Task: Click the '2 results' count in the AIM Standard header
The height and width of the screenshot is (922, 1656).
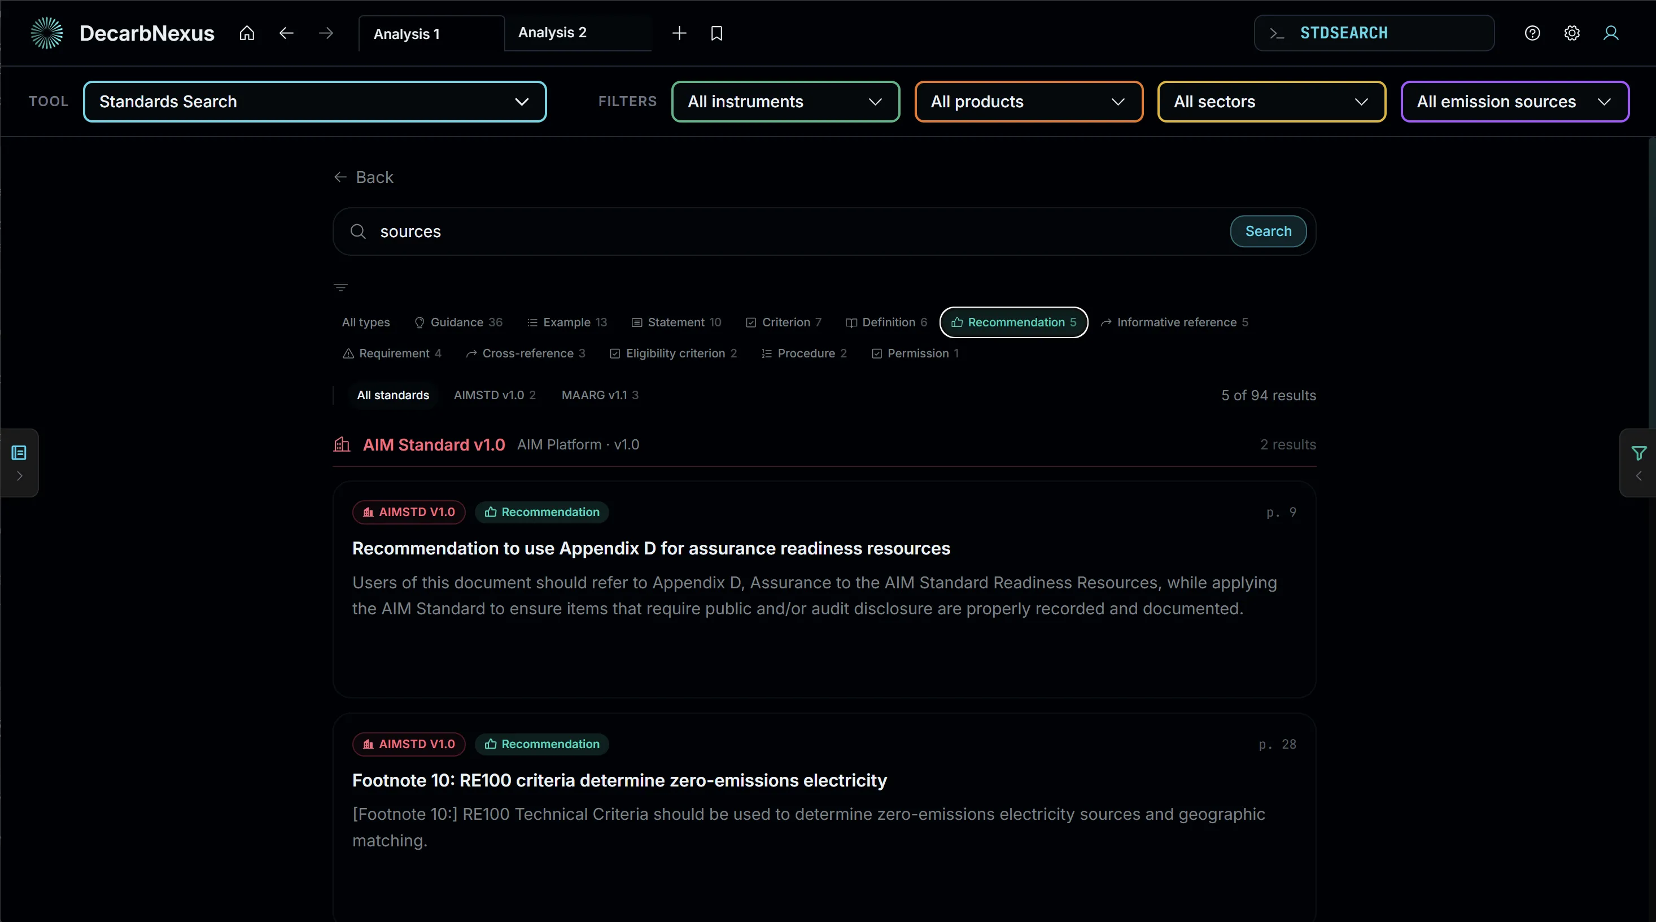Action: pyautogui.click(x=1288, y=444)
